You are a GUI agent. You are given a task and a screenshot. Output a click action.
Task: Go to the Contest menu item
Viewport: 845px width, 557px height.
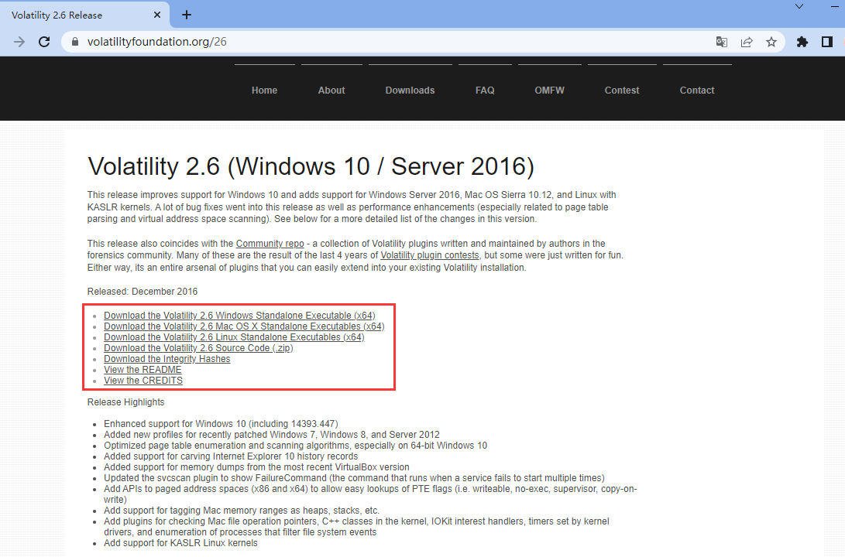[622, 91]
